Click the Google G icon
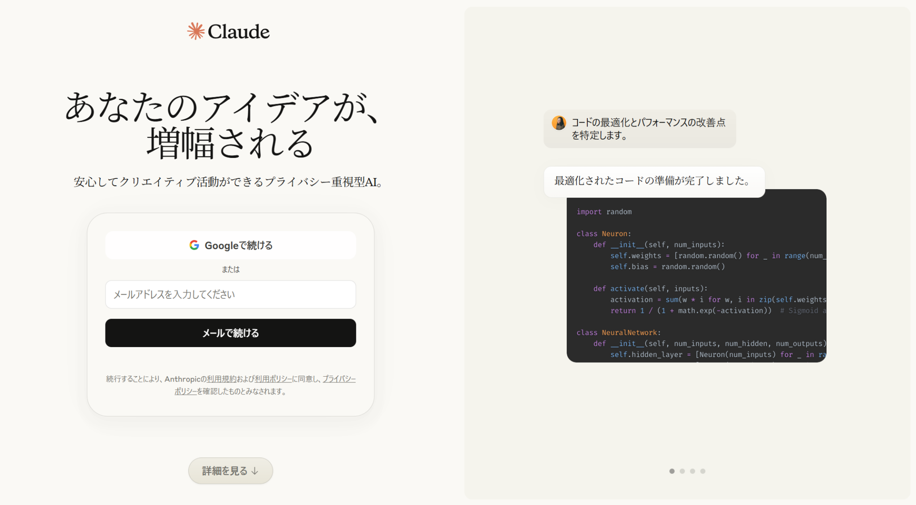The width and height of the screenshot is (916, 505). [194, 245]
